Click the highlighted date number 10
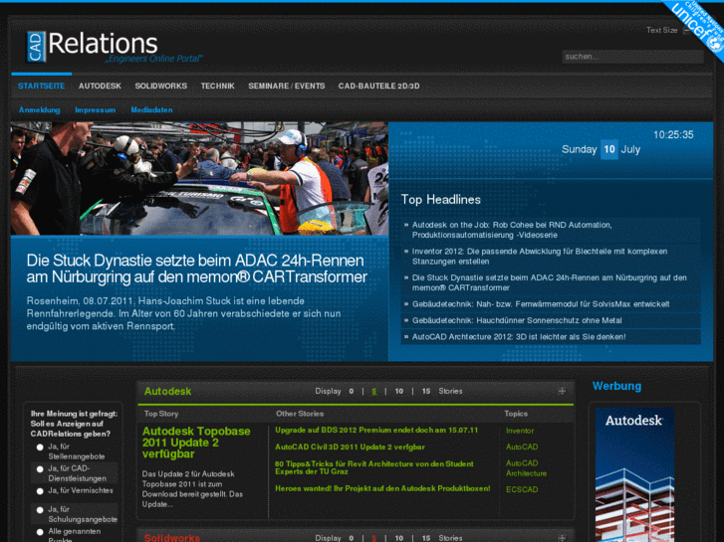 [x=609, y=149]
